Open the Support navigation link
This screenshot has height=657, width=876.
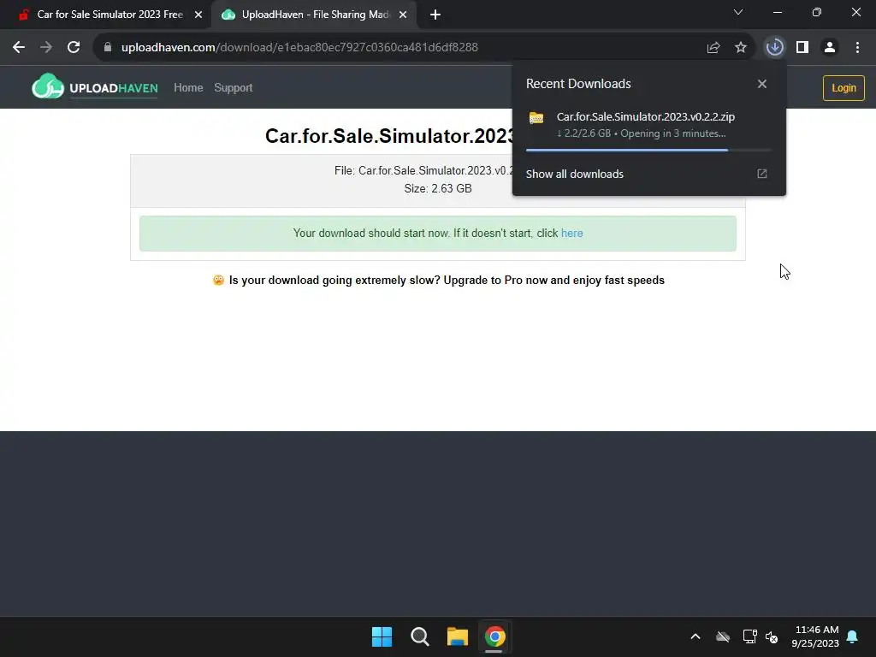[x=234, y=88]
